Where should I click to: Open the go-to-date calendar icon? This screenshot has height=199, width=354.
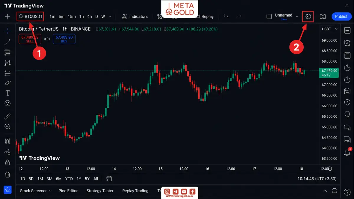[109, 179]
